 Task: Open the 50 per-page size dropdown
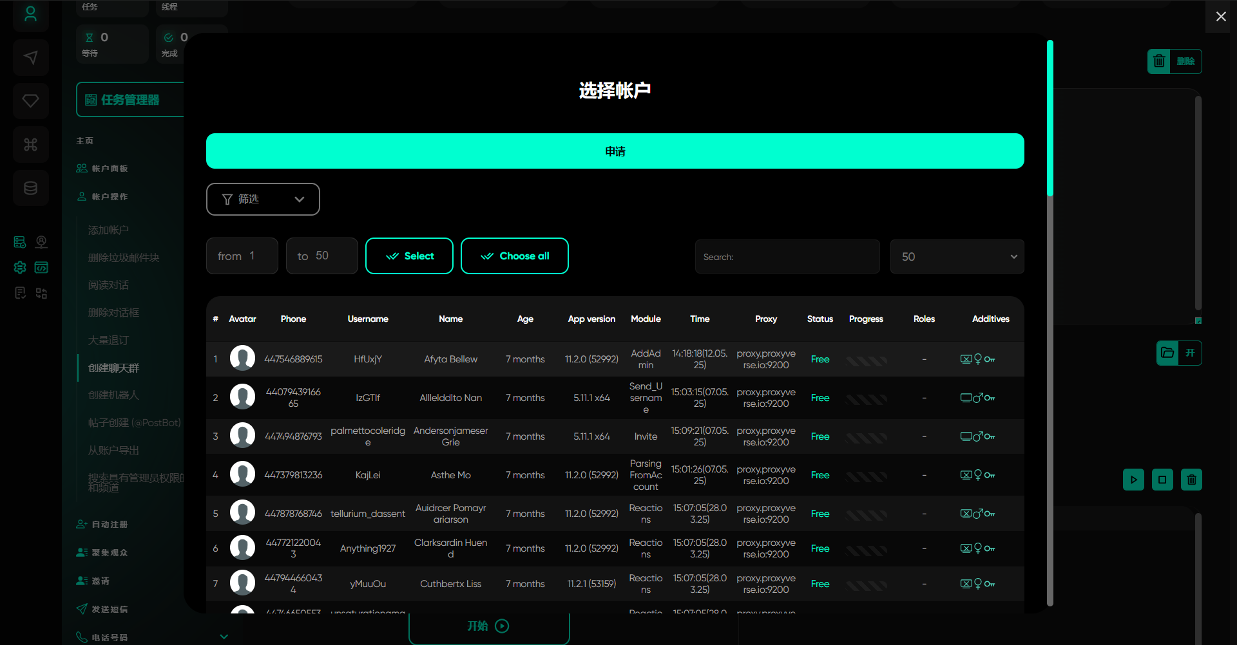[957, 257]
